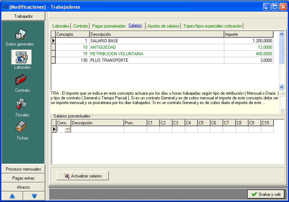Open Topes/tipos especiales cotización tab
Screen dimensions: 289x202
[x=213, y=26]
